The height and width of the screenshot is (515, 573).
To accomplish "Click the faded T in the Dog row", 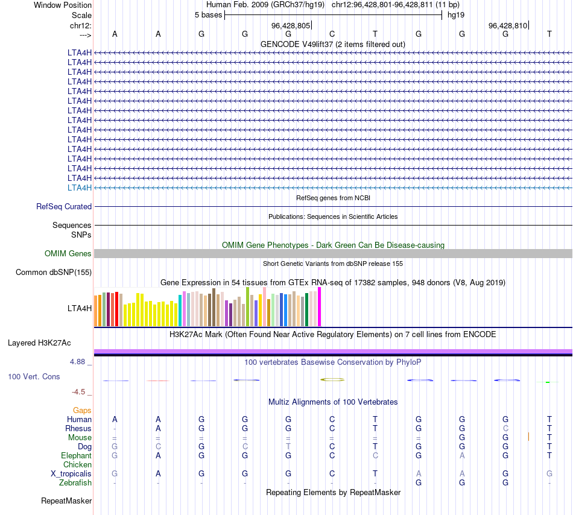I will coord(288,446).
